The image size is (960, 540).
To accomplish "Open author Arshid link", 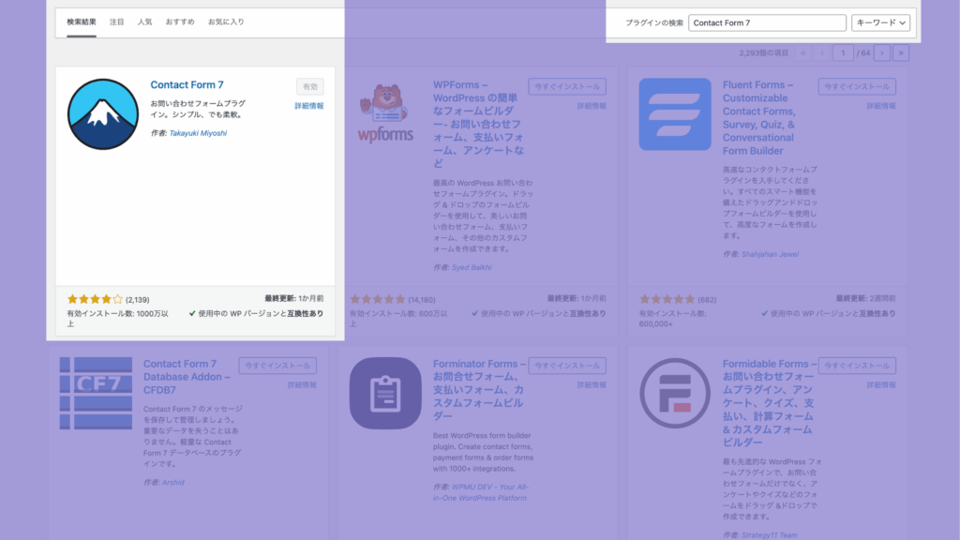I will coord(172,483).
